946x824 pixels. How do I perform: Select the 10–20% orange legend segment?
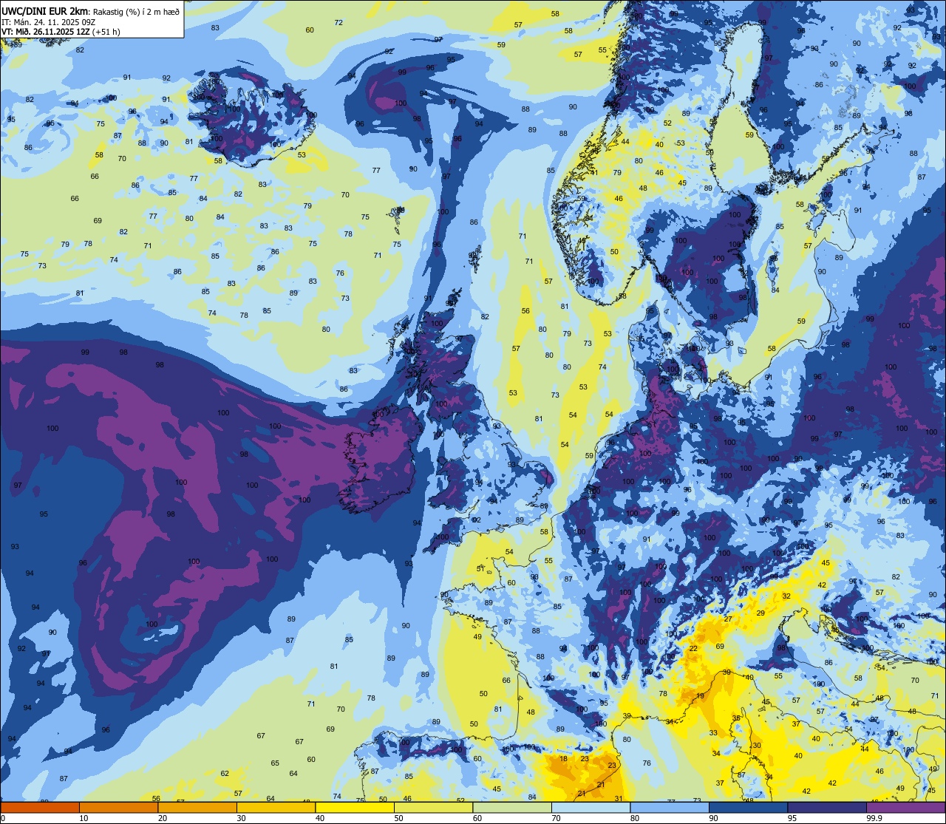[118, 807]
